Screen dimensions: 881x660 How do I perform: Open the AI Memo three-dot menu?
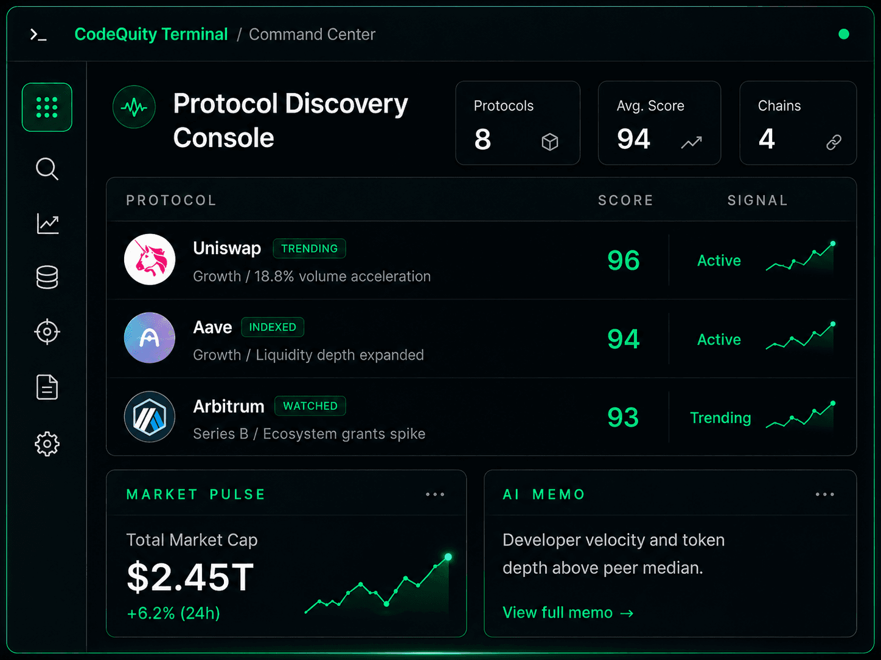coord(825,495)
